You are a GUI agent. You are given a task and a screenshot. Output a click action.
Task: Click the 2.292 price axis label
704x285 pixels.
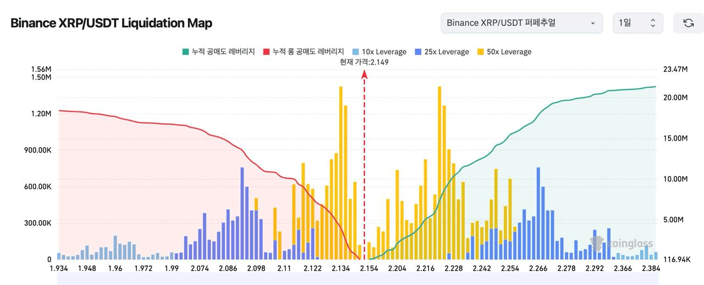tap(595, 269)
